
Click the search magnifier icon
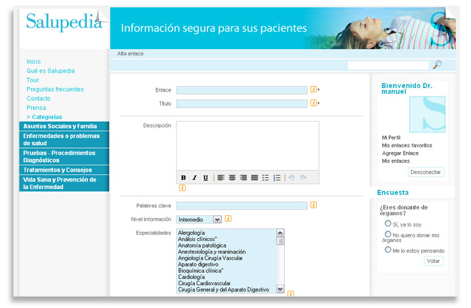pos(437,65)
